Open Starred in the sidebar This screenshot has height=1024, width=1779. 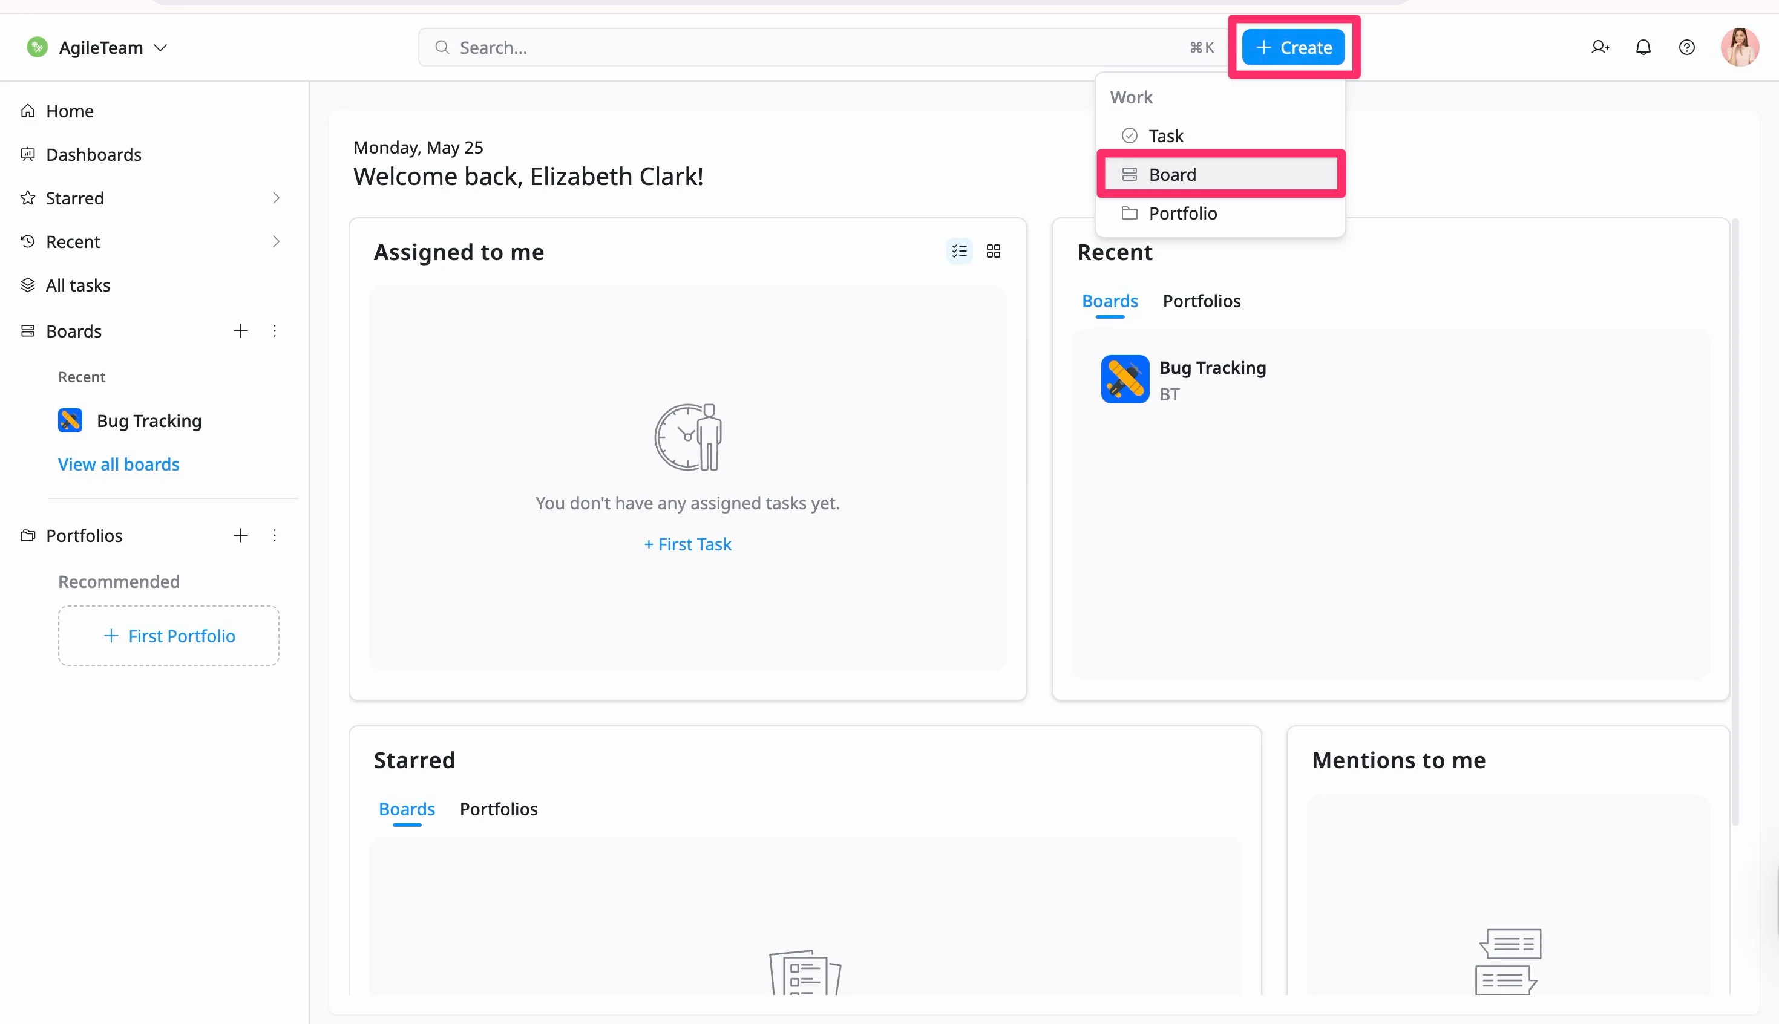tap(74, 198)
